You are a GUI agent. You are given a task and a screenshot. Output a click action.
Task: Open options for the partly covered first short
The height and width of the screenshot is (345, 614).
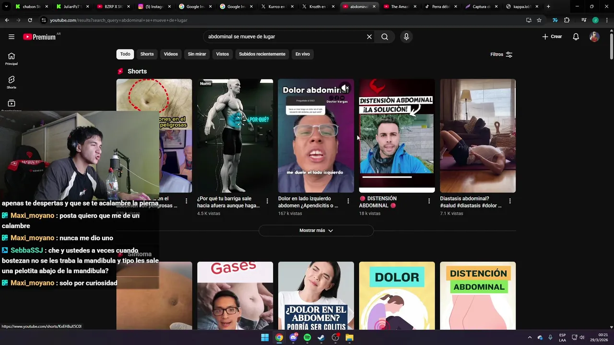tap(186, 201)
